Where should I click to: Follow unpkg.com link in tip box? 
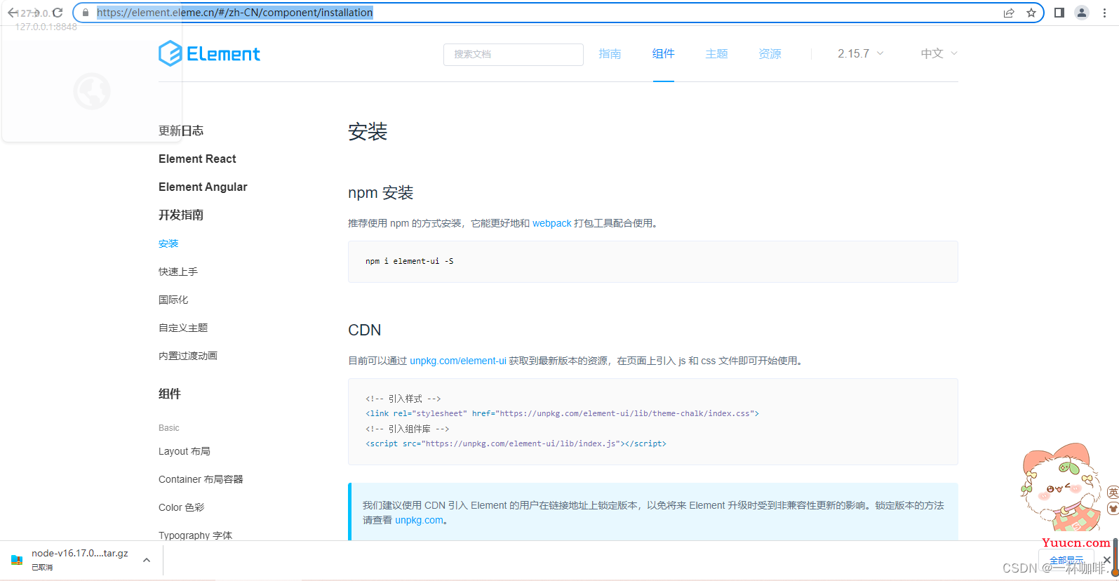[x=419, y=520]
